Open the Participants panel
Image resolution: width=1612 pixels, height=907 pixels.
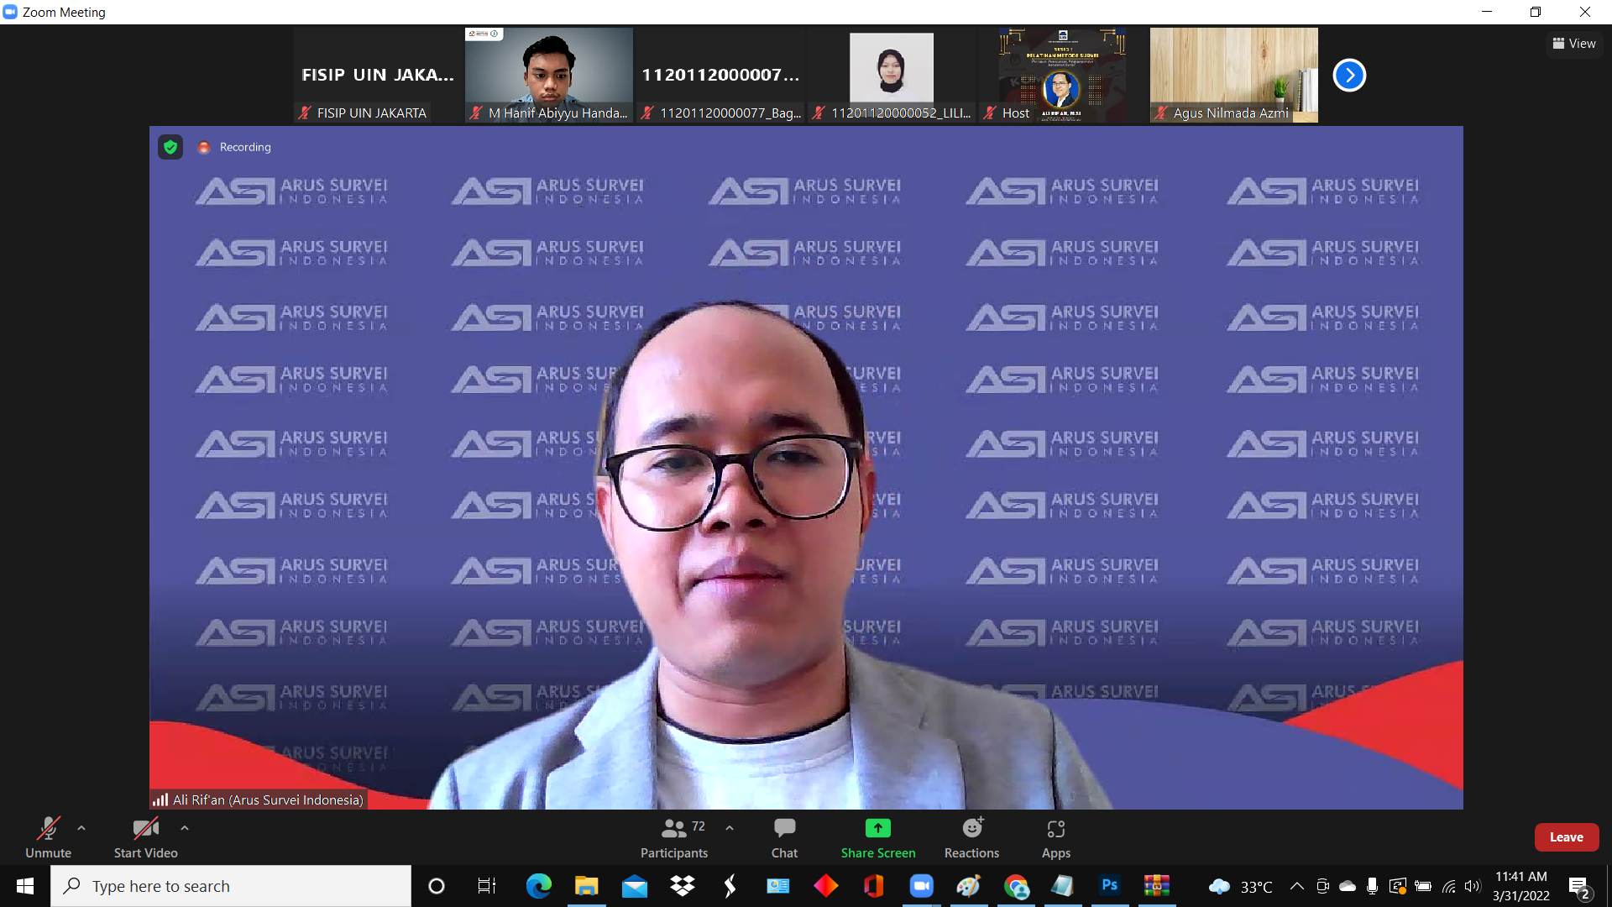(674, 837)
